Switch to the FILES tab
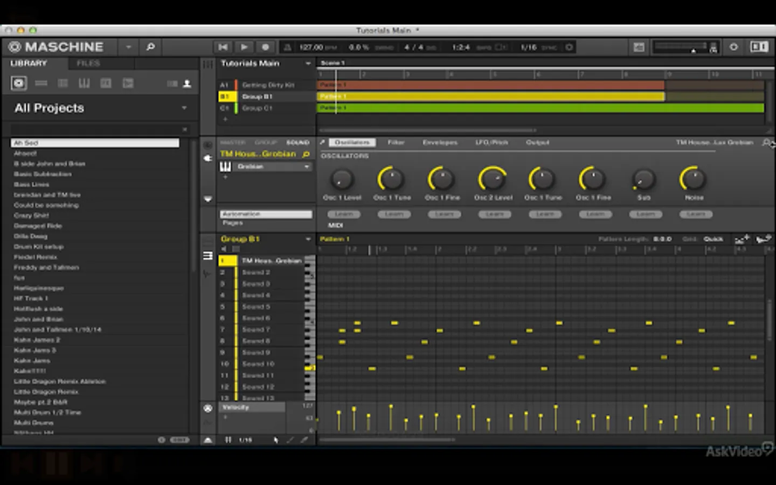776x485 pixels. (x=88, y=64)
